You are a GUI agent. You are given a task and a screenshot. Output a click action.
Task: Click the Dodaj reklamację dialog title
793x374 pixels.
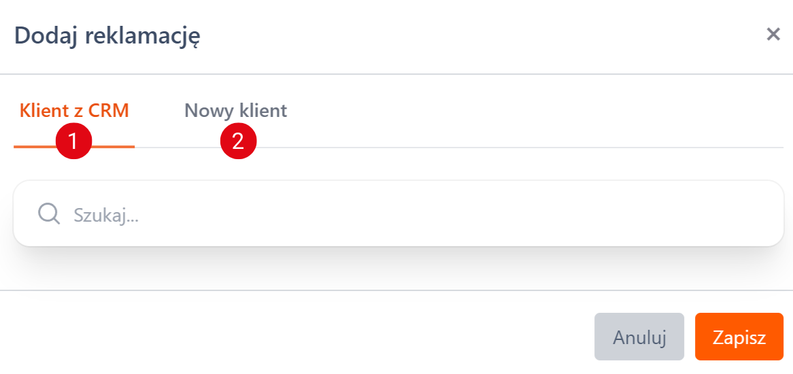click(x=107, y=35)
